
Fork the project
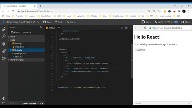(x=59, y=22)
